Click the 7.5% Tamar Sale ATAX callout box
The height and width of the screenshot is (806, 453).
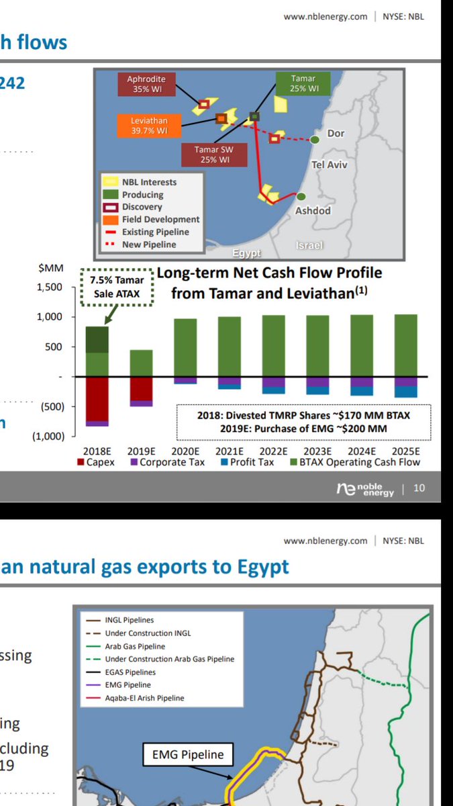point(117,287)
